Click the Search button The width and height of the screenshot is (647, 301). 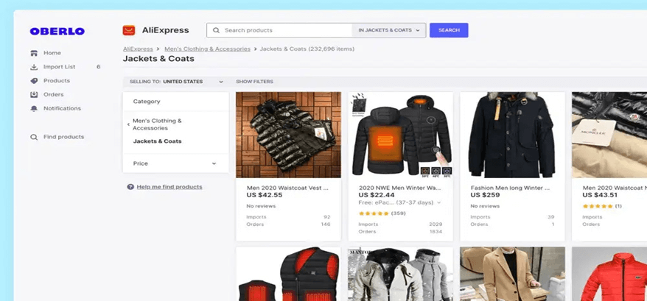point(449,30)
